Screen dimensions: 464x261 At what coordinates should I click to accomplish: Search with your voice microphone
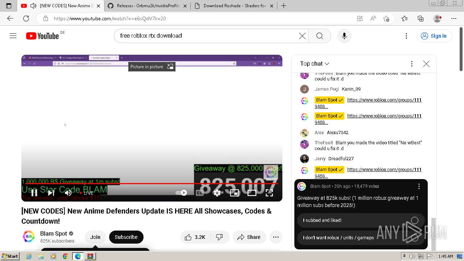[x=344, y=36]
